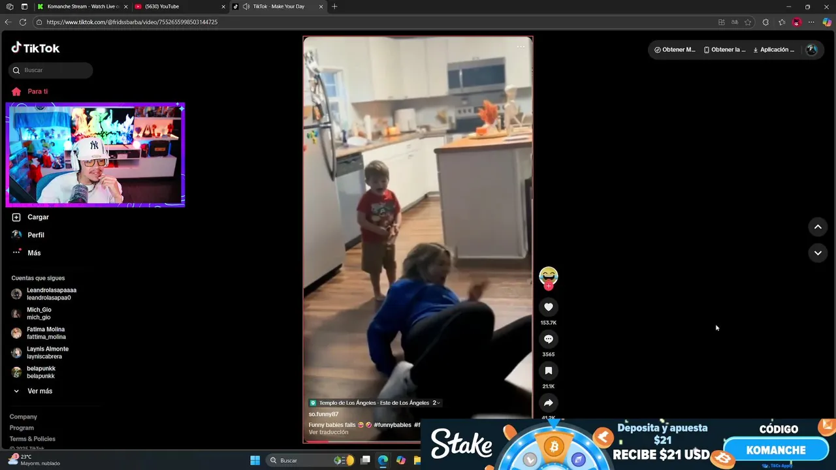Open the Edge profile avatar
This screenshot has height=470, width=836.
(797, 22)
